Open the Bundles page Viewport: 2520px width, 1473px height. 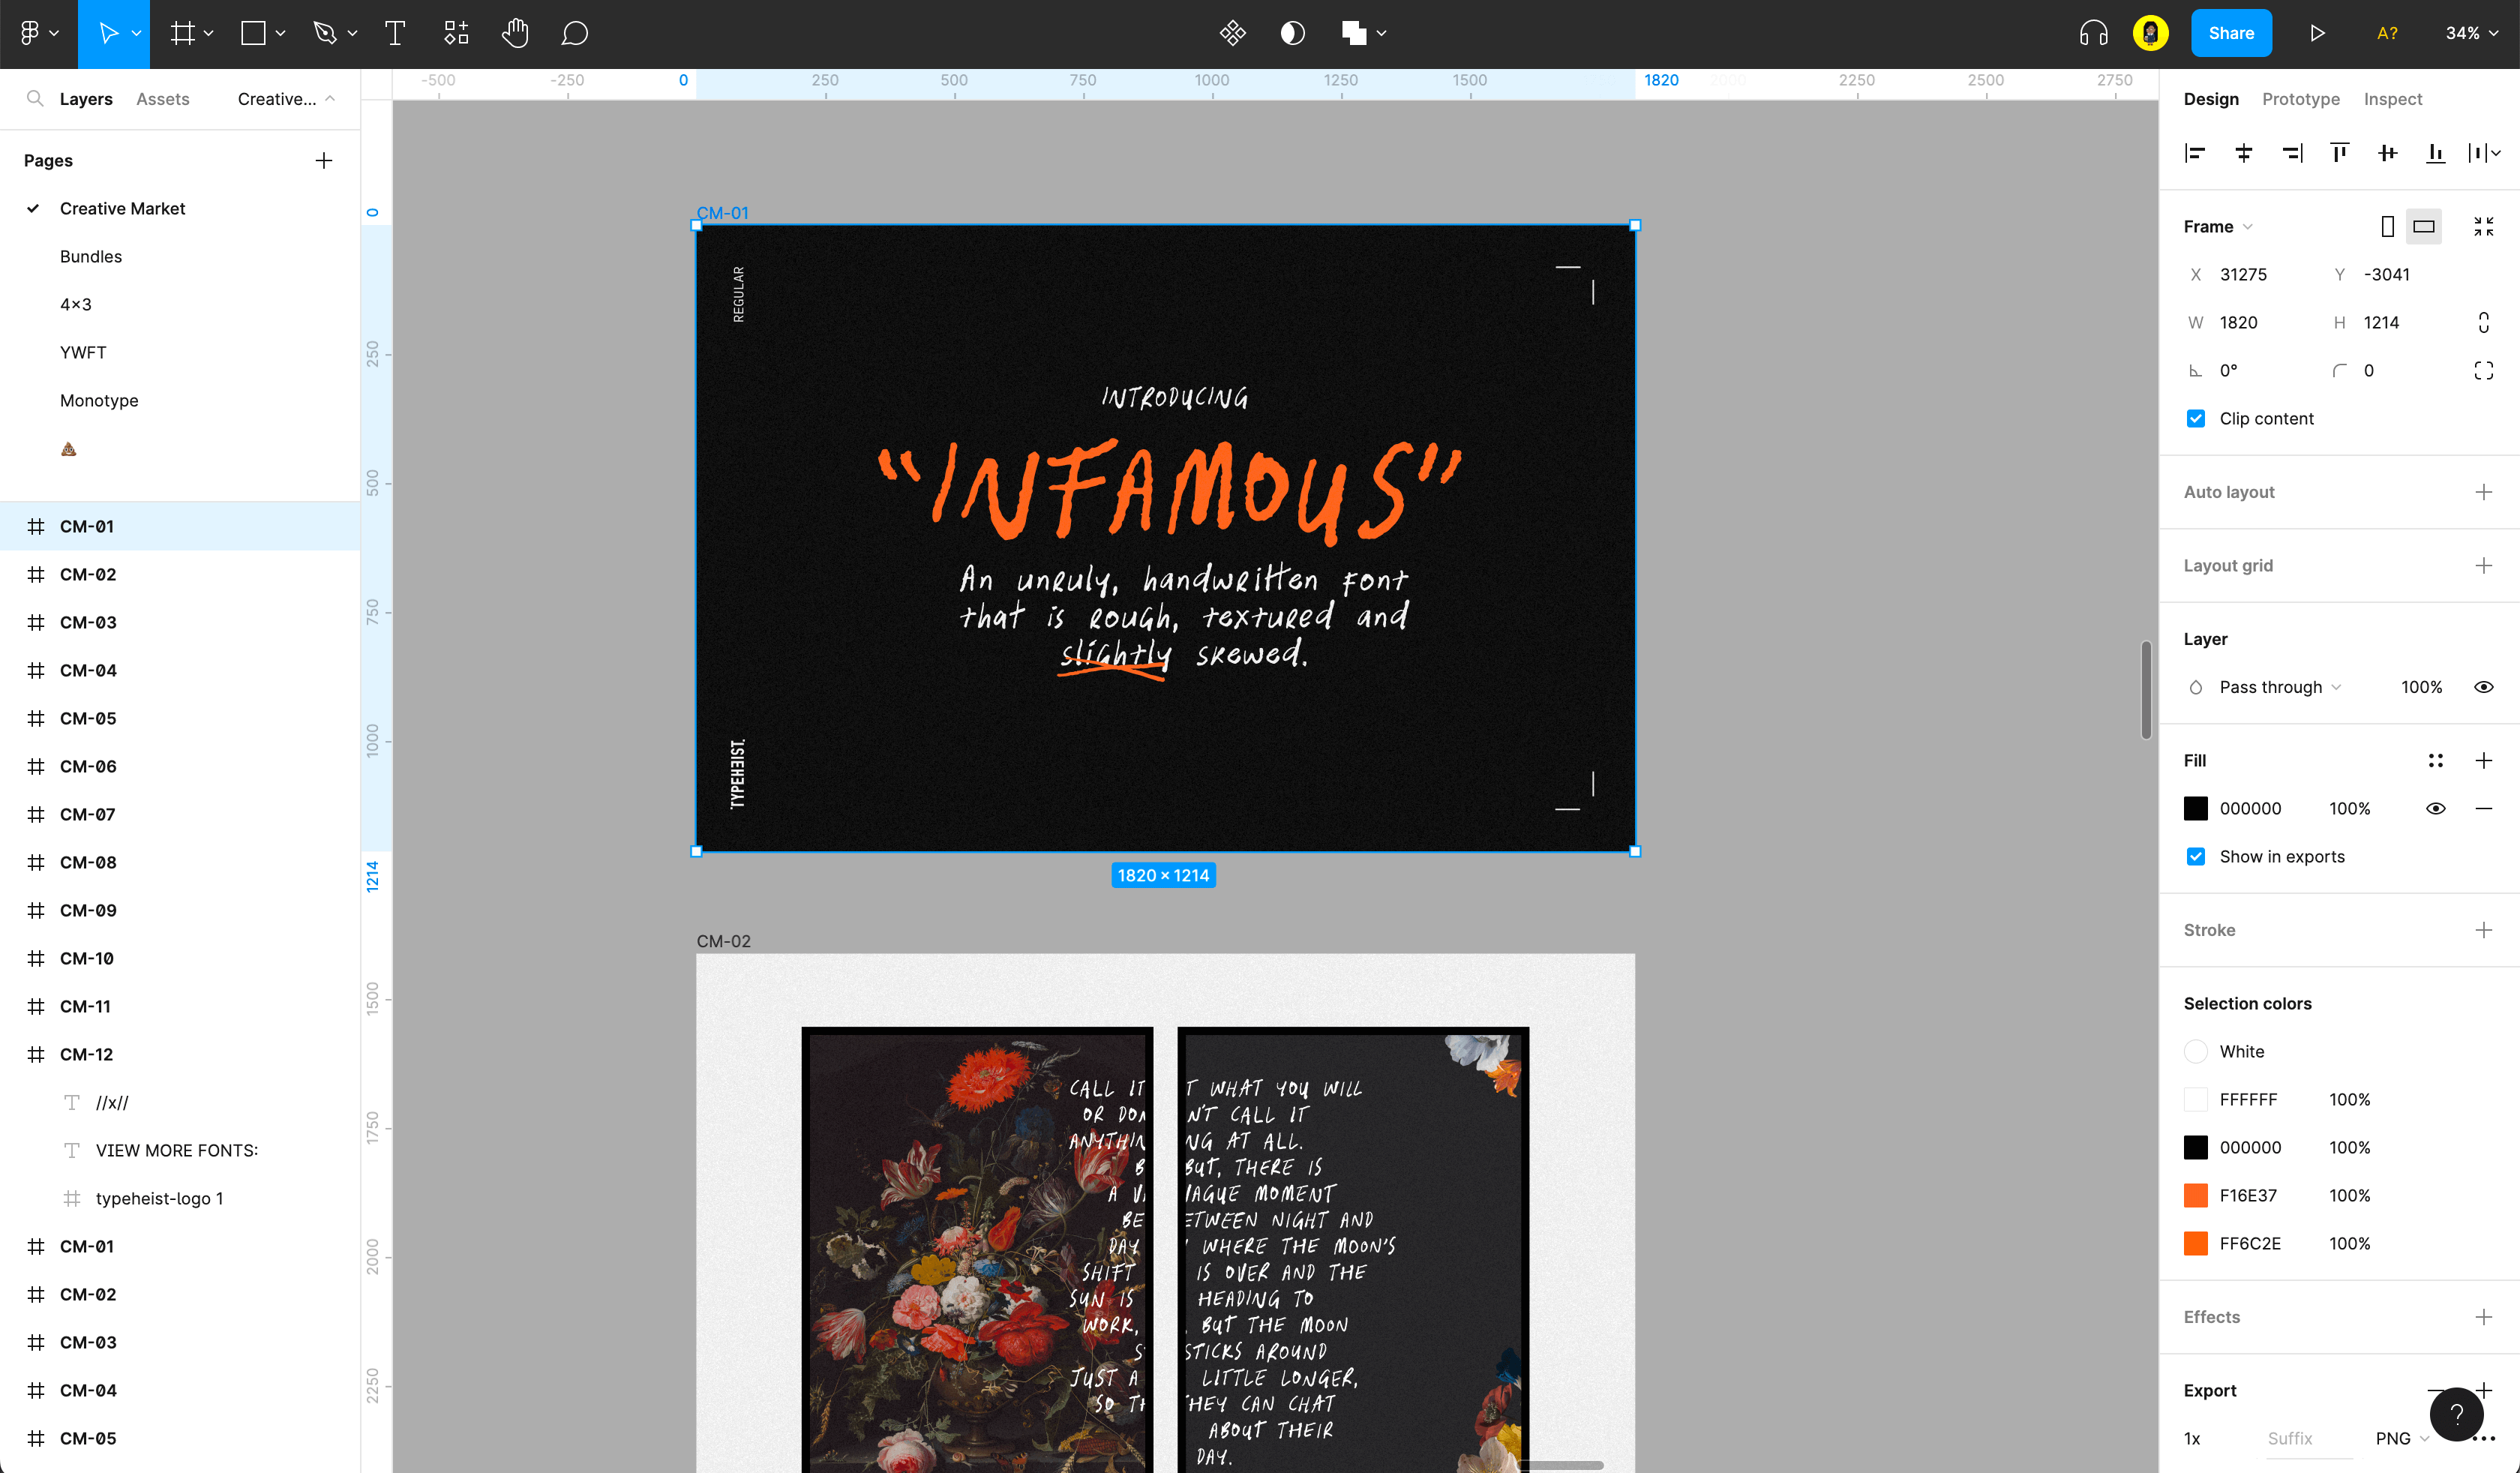coord(91,257)
